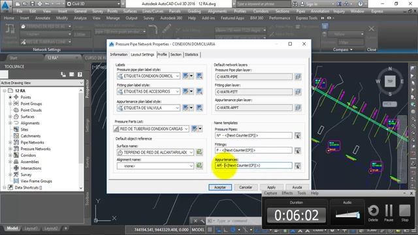
Task: Open the Capture menu in the recorder
Action: coord(270,193)
